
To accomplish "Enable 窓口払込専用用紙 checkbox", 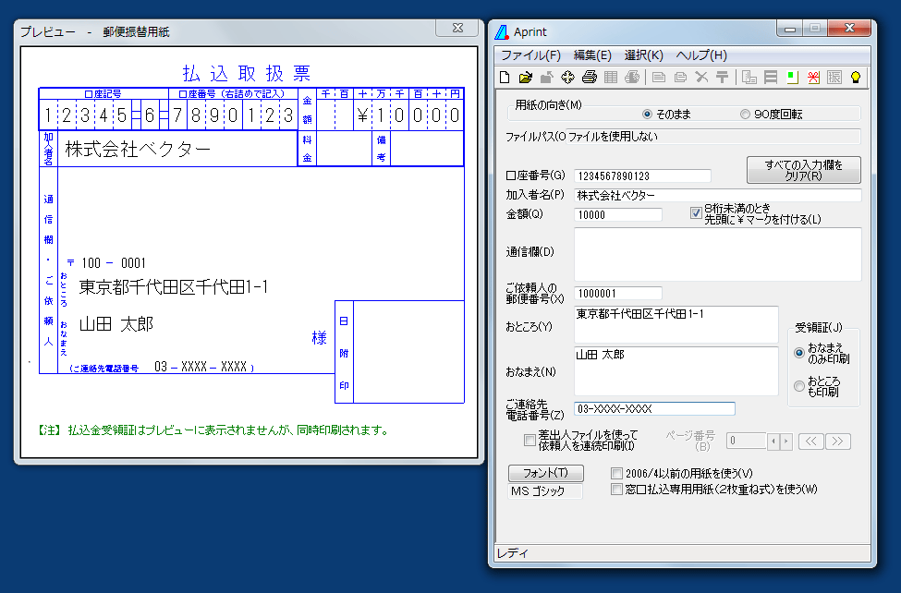I will pyautogui.click(x=616, y=489).
